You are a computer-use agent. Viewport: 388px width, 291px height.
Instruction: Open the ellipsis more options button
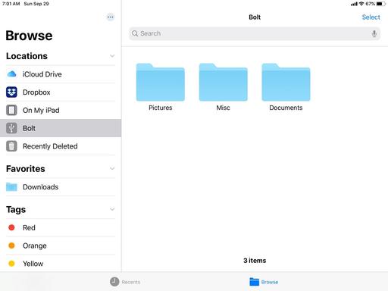pos(111,17)
